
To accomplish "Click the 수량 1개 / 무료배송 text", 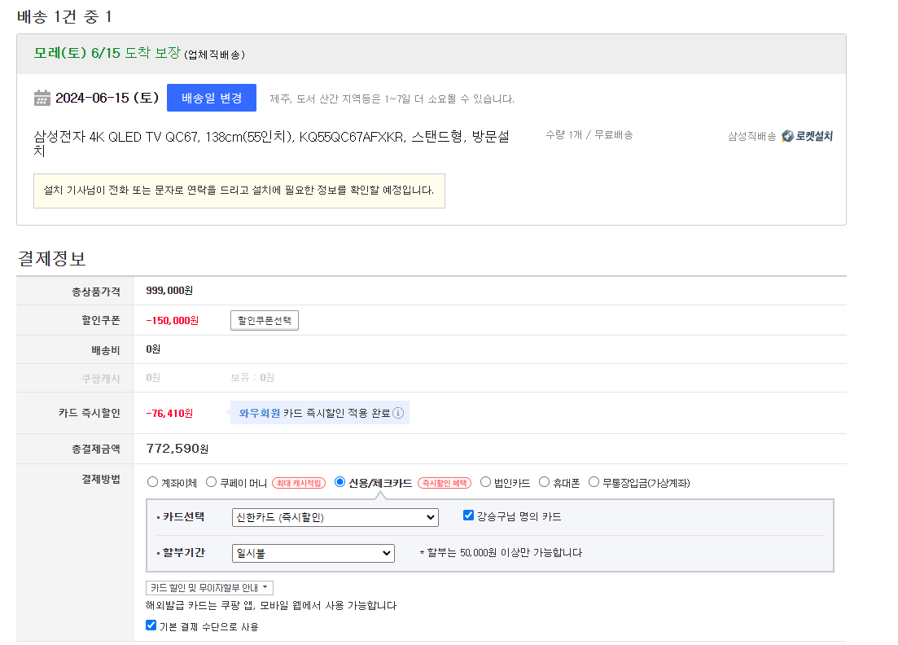I will point(589,134).
